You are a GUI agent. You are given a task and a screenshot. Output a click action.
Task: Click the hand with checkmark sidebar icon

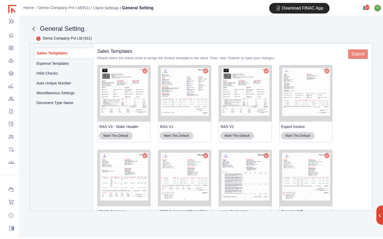[x=11, y=86]
